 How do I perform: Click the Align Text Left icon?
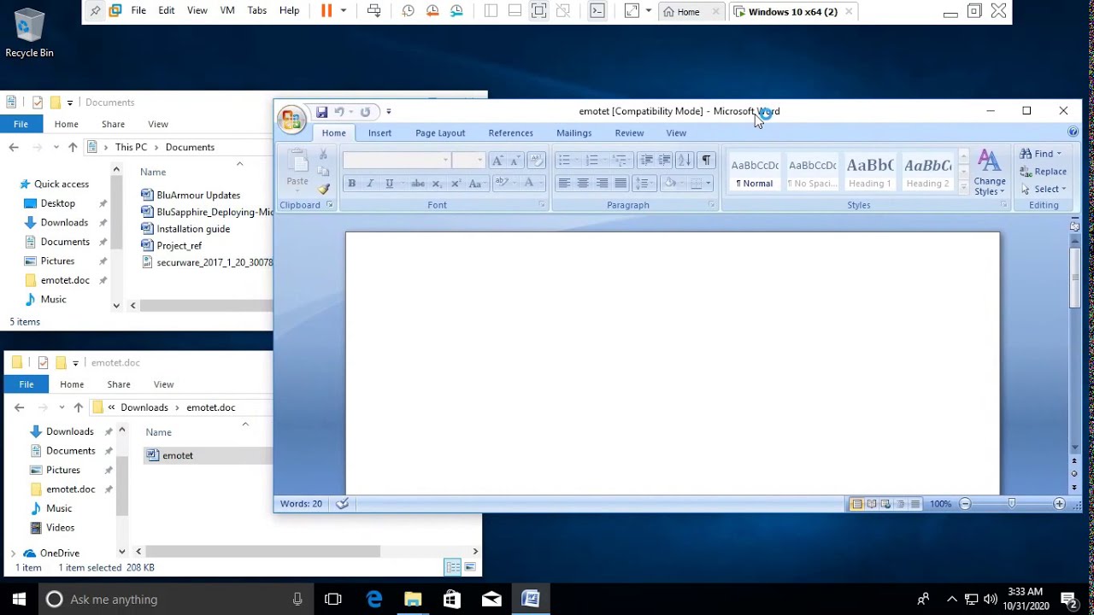pyautogui.click(x=564, y=184)
